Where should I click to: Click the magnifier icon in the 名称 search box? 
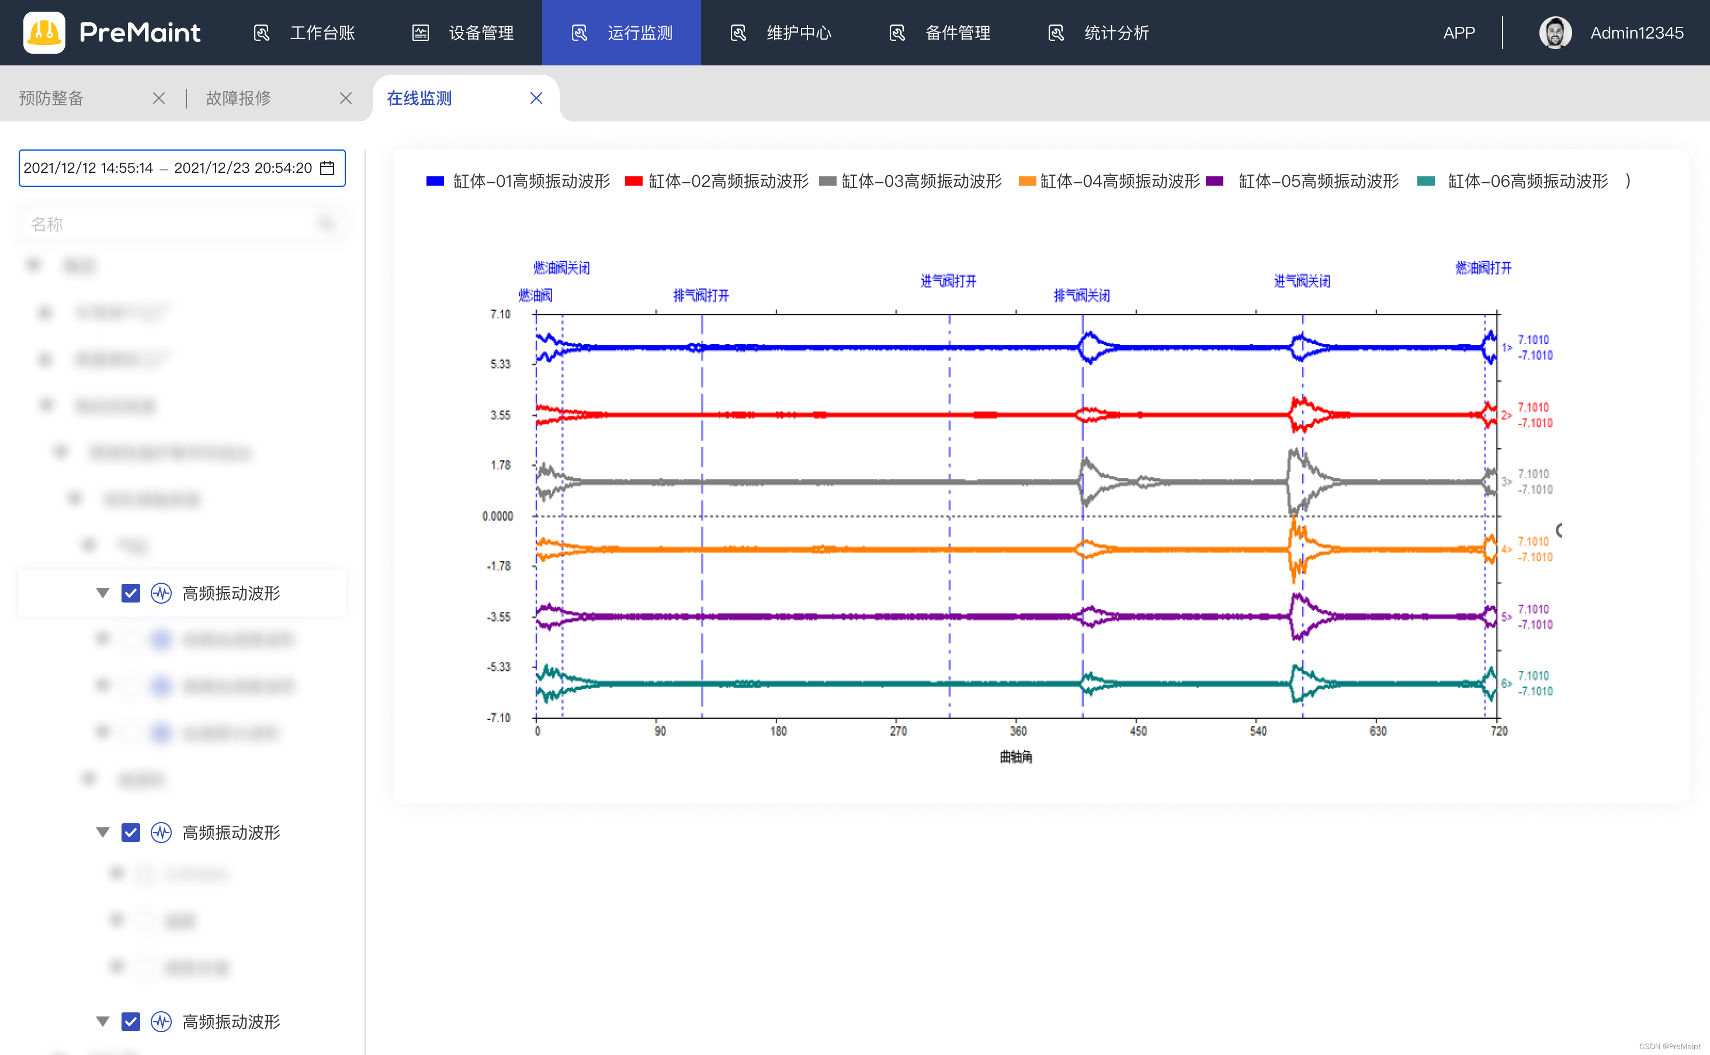click(327, 223)
